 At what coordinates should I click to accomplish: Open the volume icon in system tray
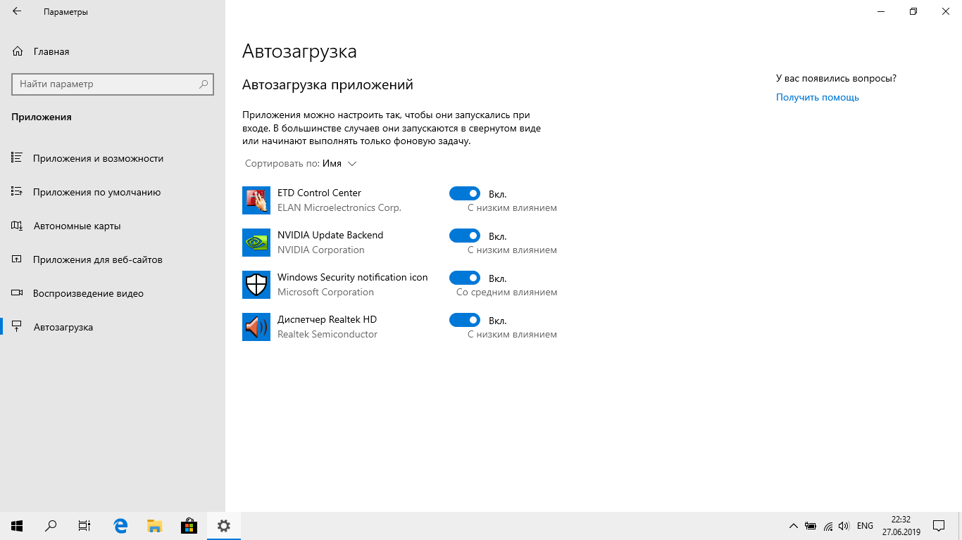point(844,526)
